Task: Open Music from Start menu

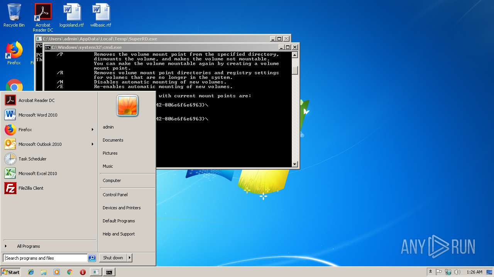Action: [x=127, y=166]
